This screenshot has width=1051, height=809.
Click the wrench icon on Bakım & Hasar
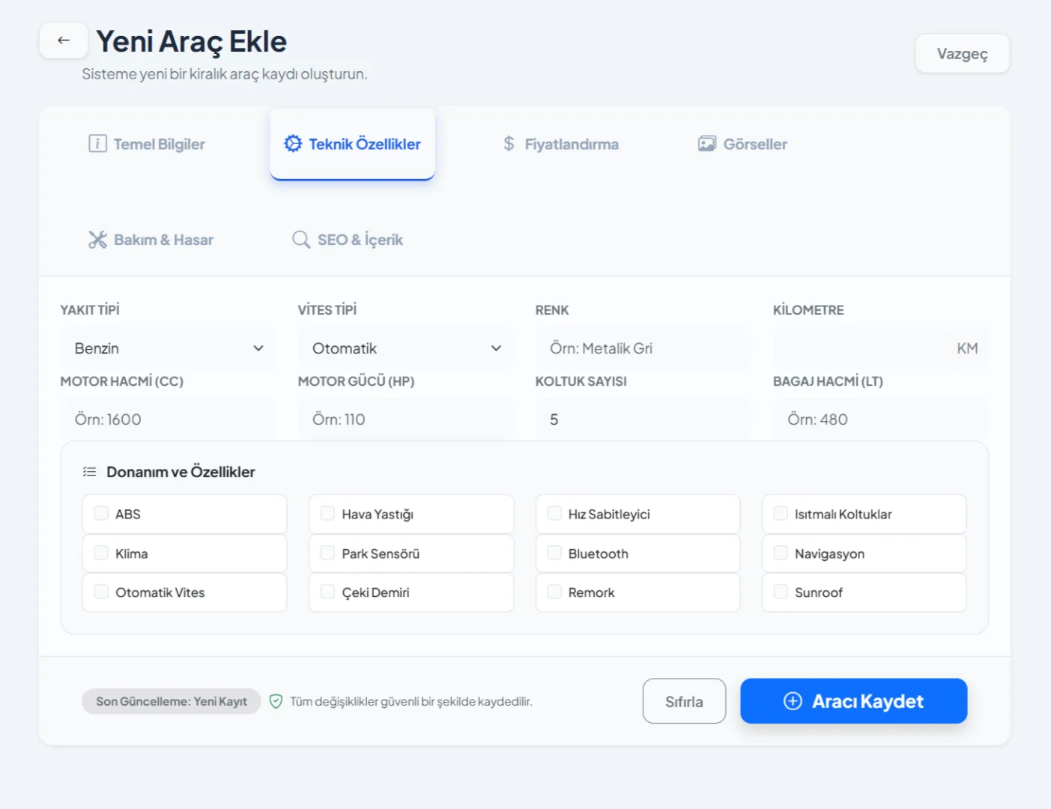97,240
